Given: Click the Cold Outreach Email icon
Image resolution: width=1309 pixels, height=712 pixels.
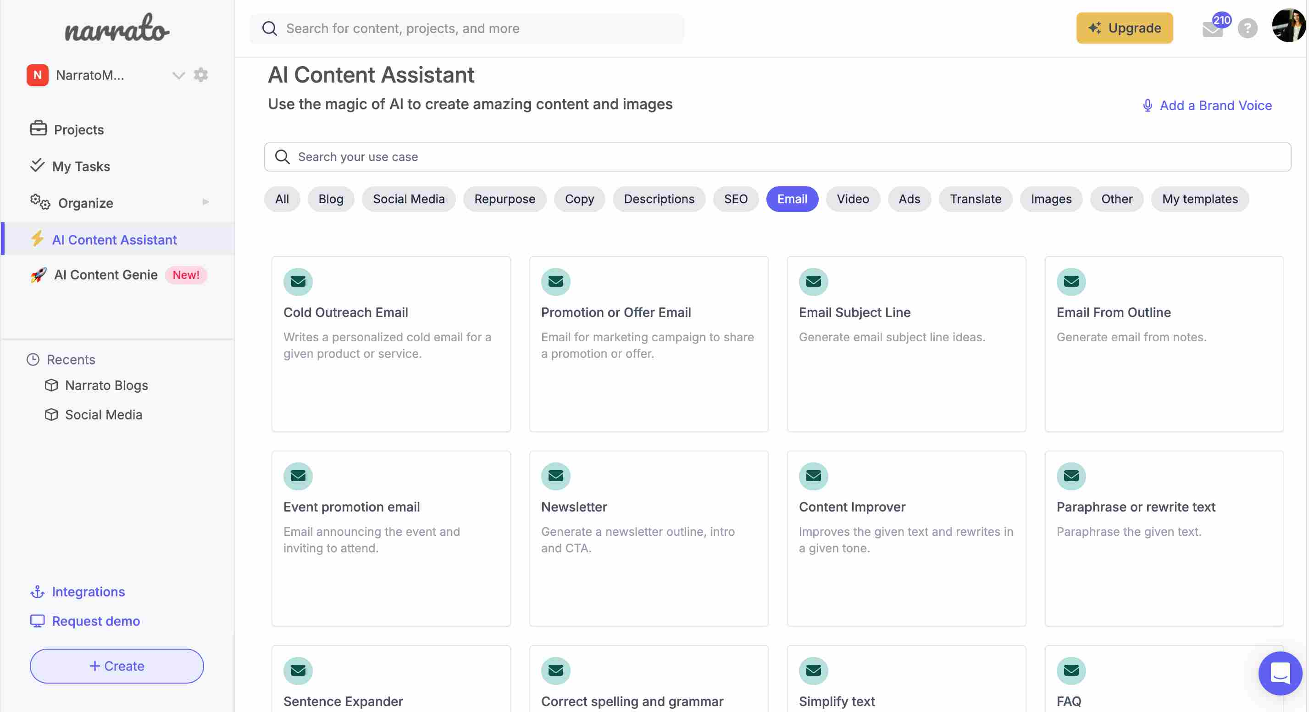Looking at the screenshot, I should coord(298,282).
